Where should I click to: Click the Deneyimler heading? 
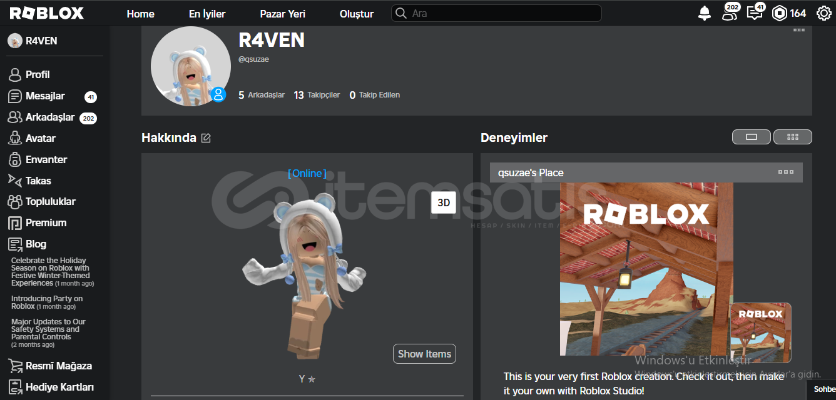(514, 137)
